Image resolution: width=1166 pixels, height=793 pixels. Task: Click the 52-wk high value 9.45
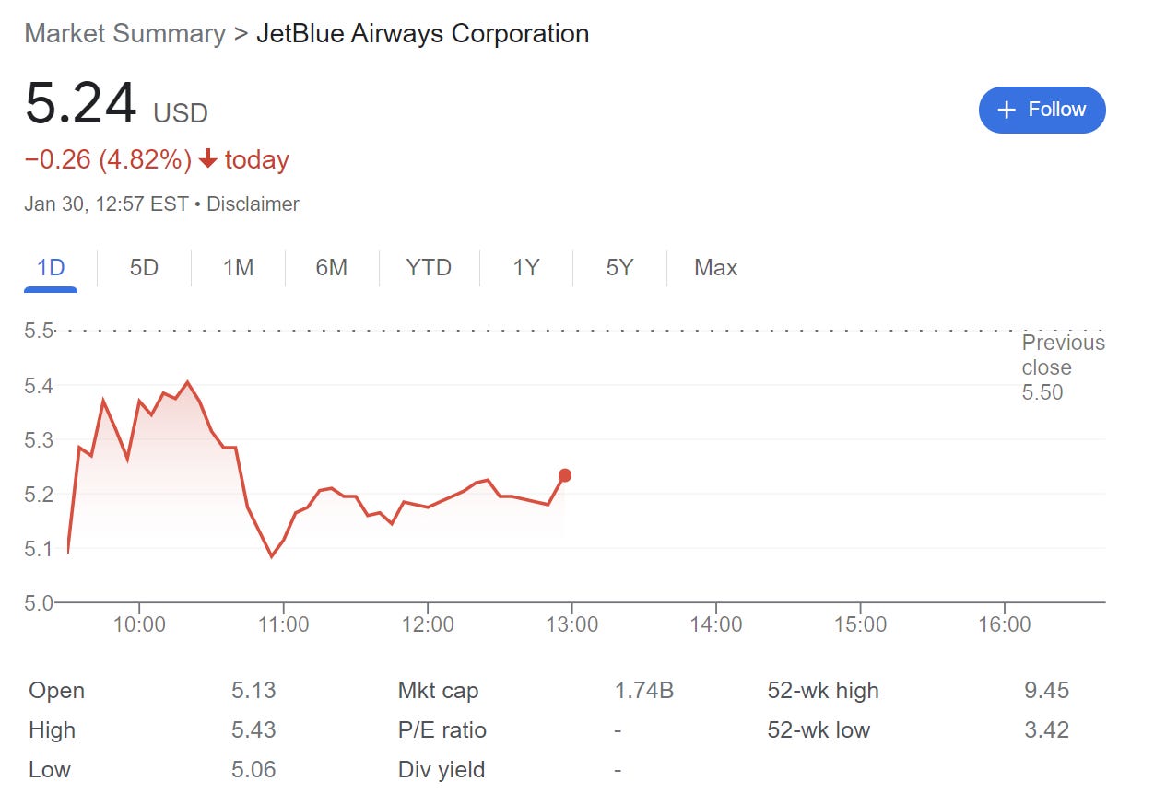coord(1046,691)
